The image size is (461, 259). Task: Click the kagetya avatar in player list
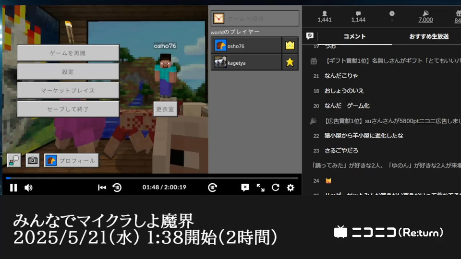220,62
